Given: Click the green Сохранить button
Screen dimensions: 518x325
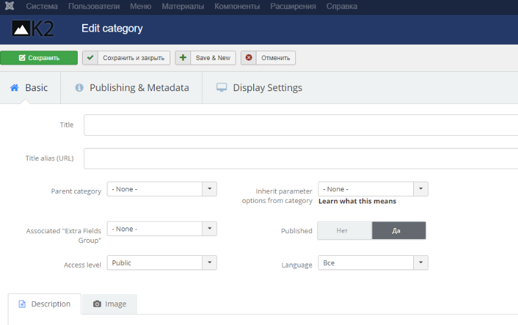Looking at the screenshot, I should (x=39, y=58).
